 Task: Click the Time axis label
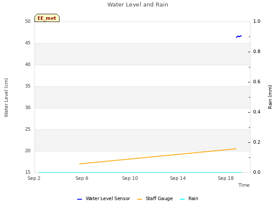pyautogui.click(x=244, y=185)
